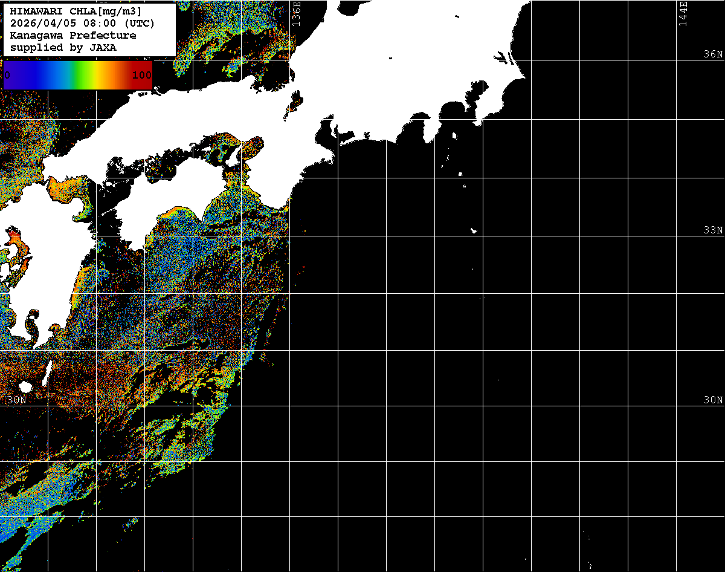Viewport: 725px width, 572px height.
Task: Click the 30N label on the right edge
Action: (713, 400)
